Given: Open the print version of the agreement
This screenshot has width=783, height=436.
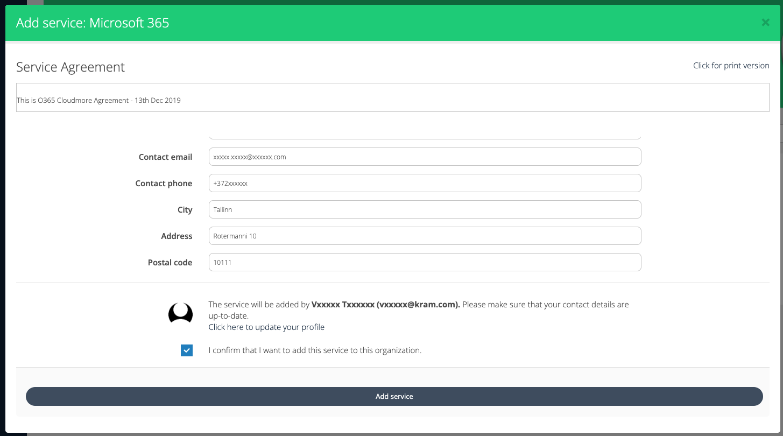Looking at the screenshot, I should 731,65.
